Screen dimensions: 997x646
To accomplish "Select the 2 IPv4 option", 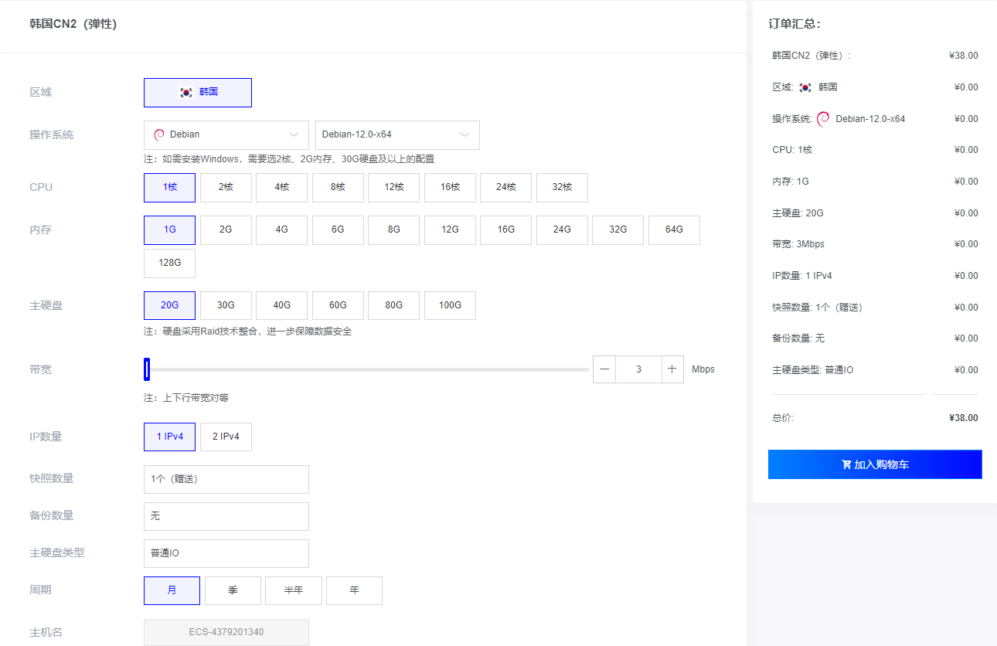I will (226, 436).
